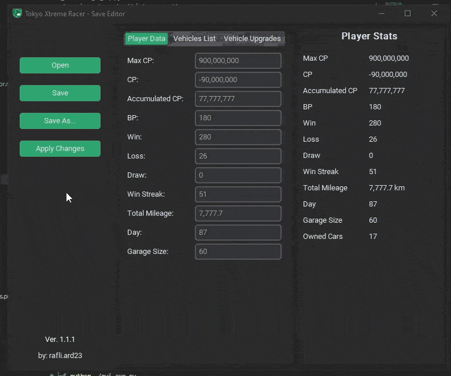Screen dimensions: 451x376
Task: Click the Save Editor app icon in title bar
Action: (17, 13)
